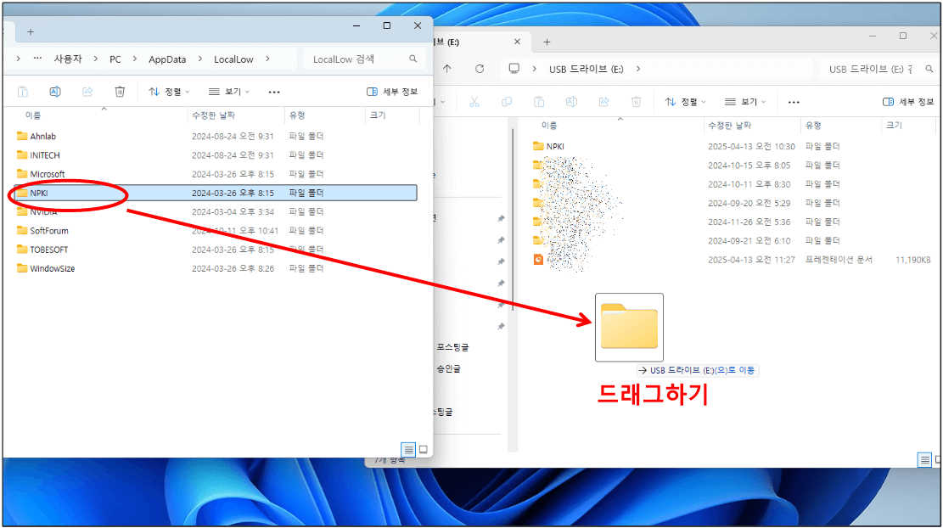Click USB navigation pane scrollbar
The width and height of the screenshot is (943, 528).
coord(513,220)
